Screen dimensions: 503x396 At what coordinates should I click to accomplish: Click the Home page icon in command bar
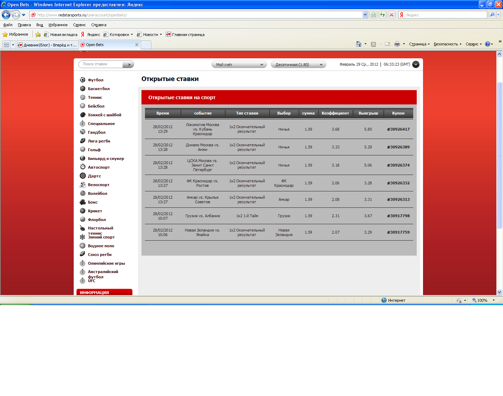pyautogui.click(x=358, y=44)
